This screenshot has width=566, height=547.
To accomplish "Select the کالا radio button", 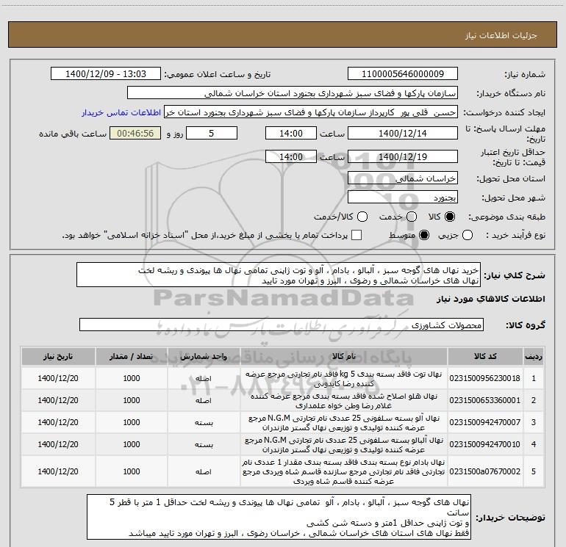I will pyautogui.click(x=450, y=217).
